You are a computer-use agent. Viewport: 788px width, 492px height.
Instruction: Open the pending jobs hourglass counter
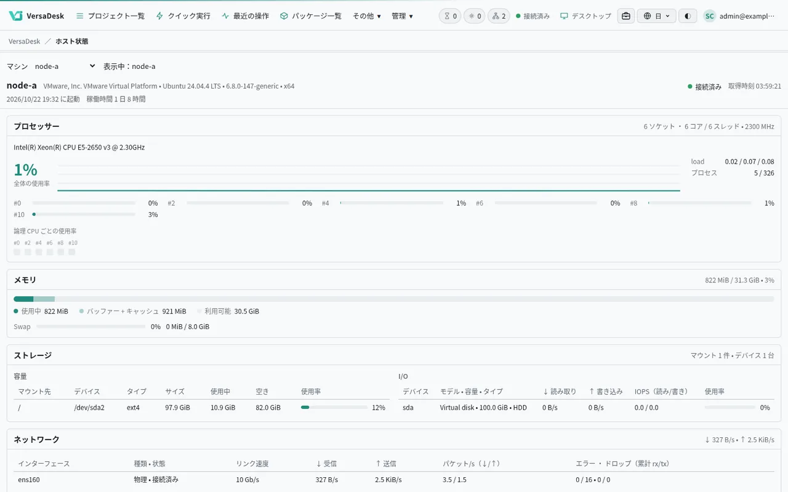pos(450,16)
